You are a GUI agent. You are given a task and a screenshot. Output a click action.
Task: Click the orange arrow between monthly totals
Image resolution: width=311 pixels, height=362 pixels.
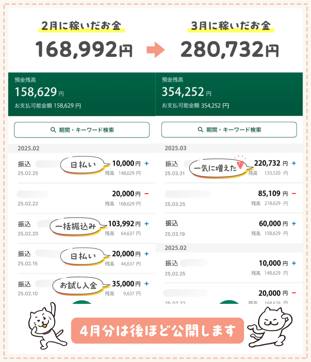coord(156,50)
